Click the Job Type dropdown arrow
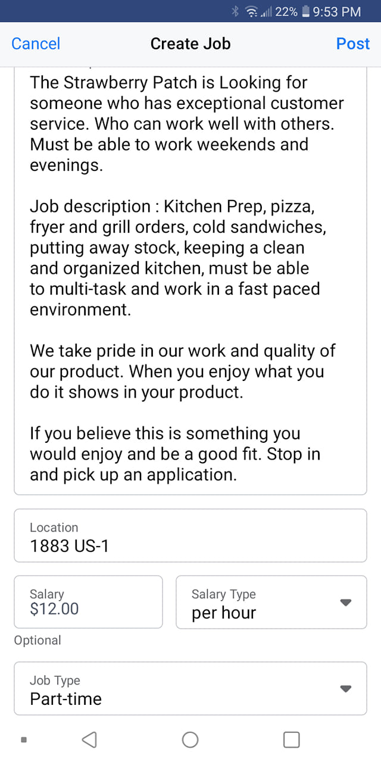381x762 pixels. (345, 689)
